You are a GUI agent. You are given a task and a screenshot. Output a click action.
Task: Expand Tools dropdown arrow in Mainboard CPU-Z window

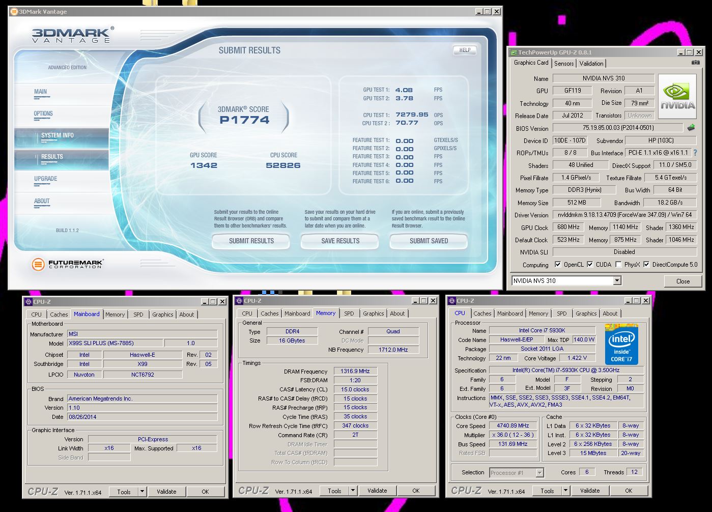point(142,492)
